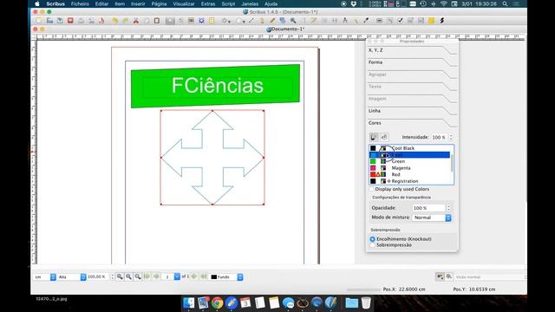Create a new document with toolbar icon
The width and height of the screenshot is (555, 312).
click(x=39, y=21)
